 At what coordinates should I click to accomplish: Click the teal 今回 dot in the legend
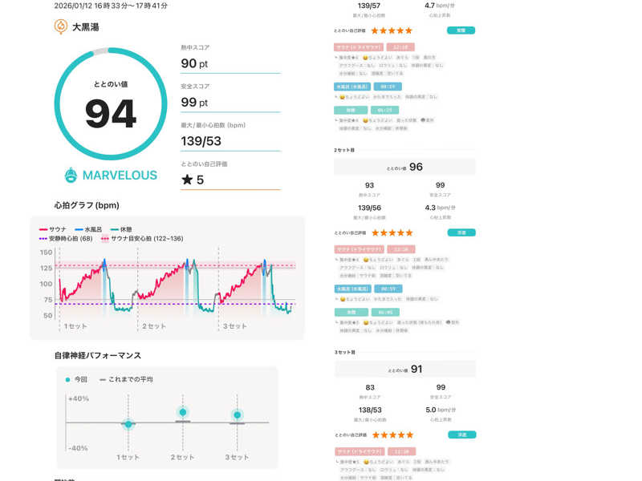tap(67, 379)
